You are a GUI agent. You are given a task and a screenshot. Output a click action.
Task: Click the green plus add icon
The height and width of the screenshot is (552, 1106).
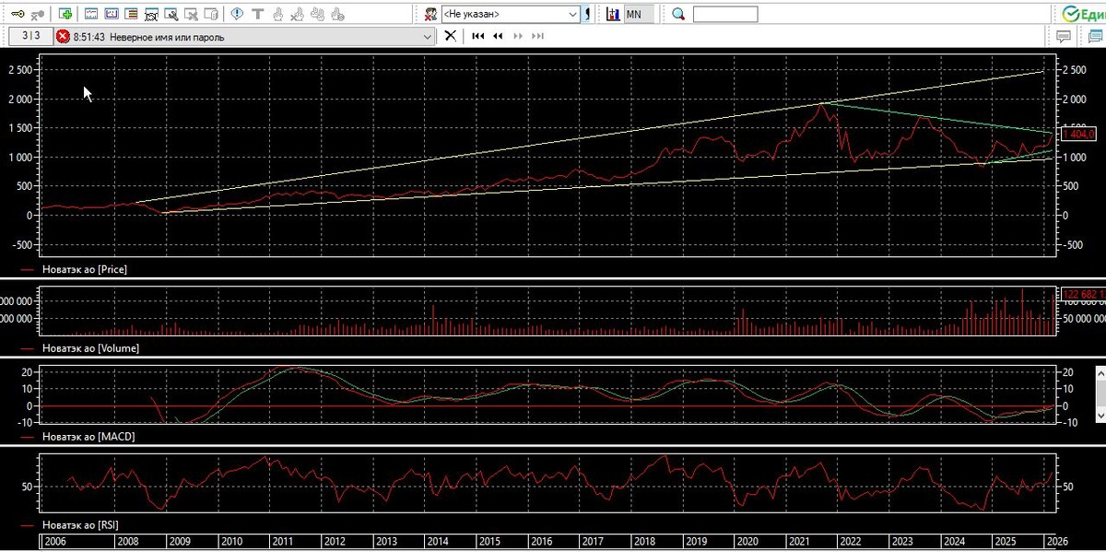(65, 14)
